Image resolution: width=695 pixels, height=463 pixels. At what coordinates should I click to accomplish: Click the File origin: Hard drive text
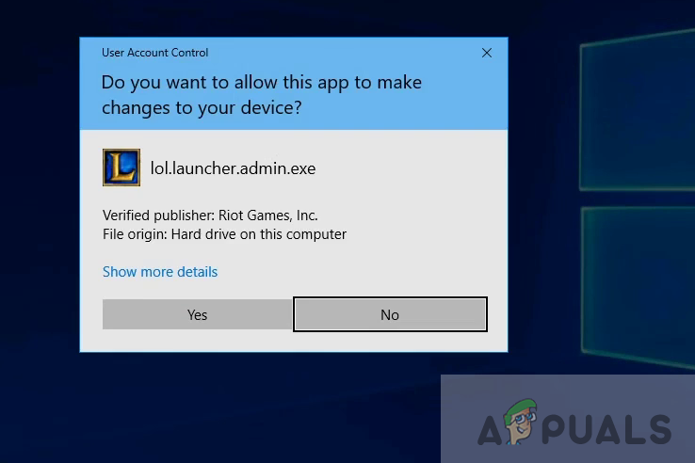[x=224, y=234]
